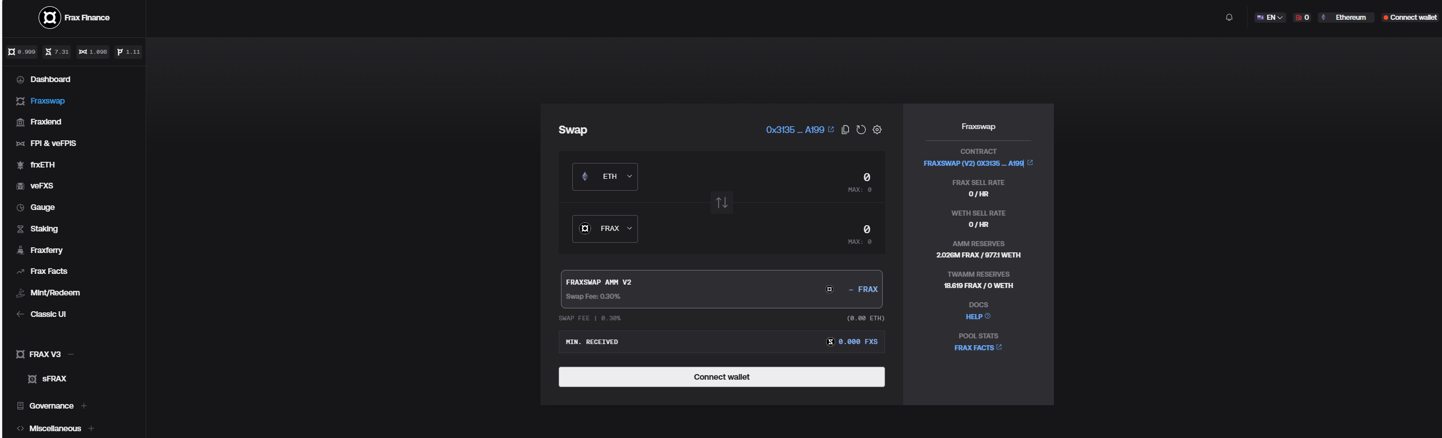Go to Staking page
Image resolution: width=1442 pixels, height=438 pixels.
44,229
